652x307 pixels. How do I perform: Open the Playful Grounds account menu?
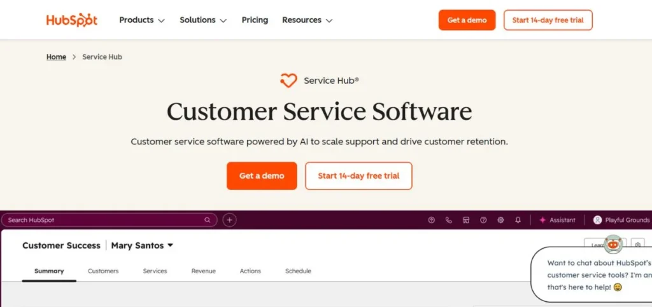coord(621,221)
